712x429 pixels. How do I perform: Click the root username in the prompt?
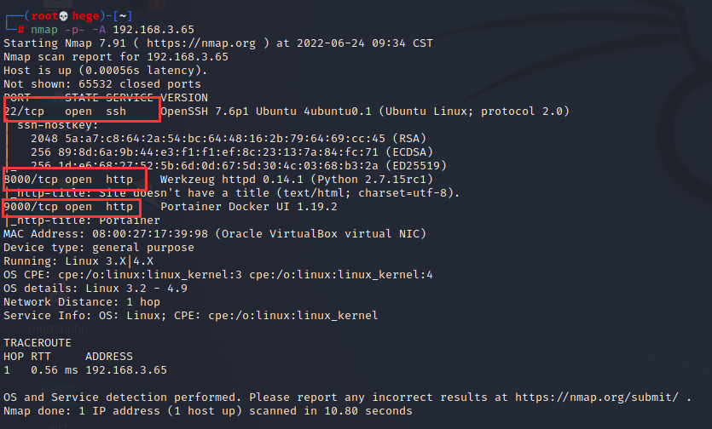point(44,16)
